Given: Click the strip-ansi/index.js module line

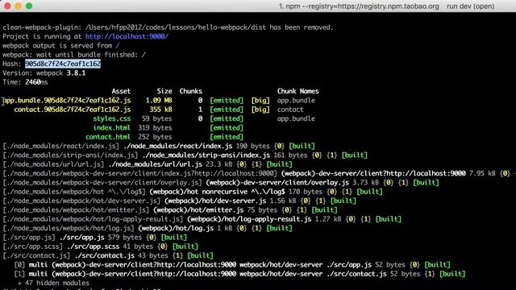Looking at the screenshot, I should (x=185, y=155).
